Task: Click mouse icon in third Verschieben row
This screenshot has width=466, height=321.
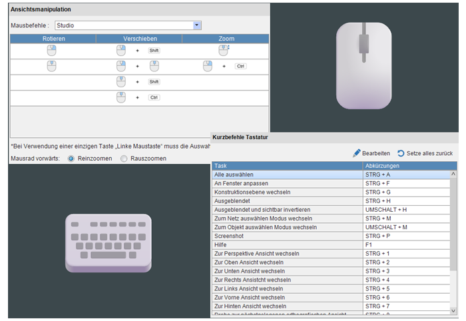Action: click(121, 82)
